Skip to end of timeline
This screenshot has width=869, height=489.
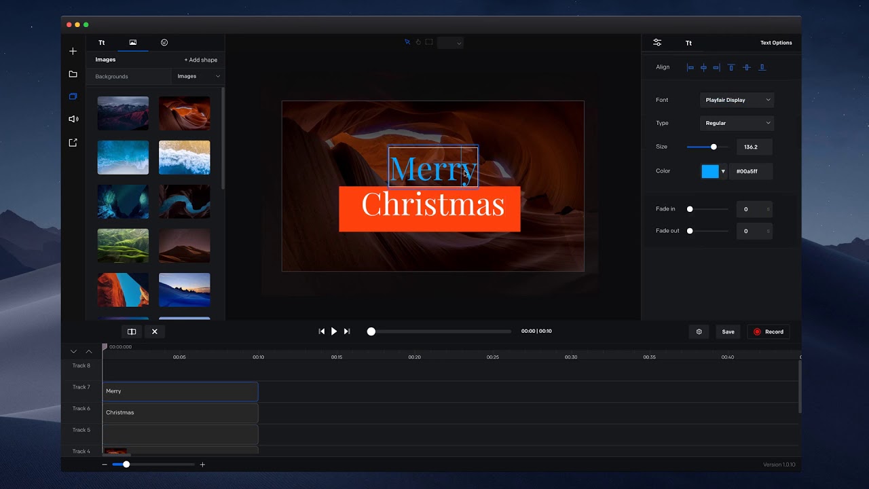pyautogui.click(x=347, y=331)
